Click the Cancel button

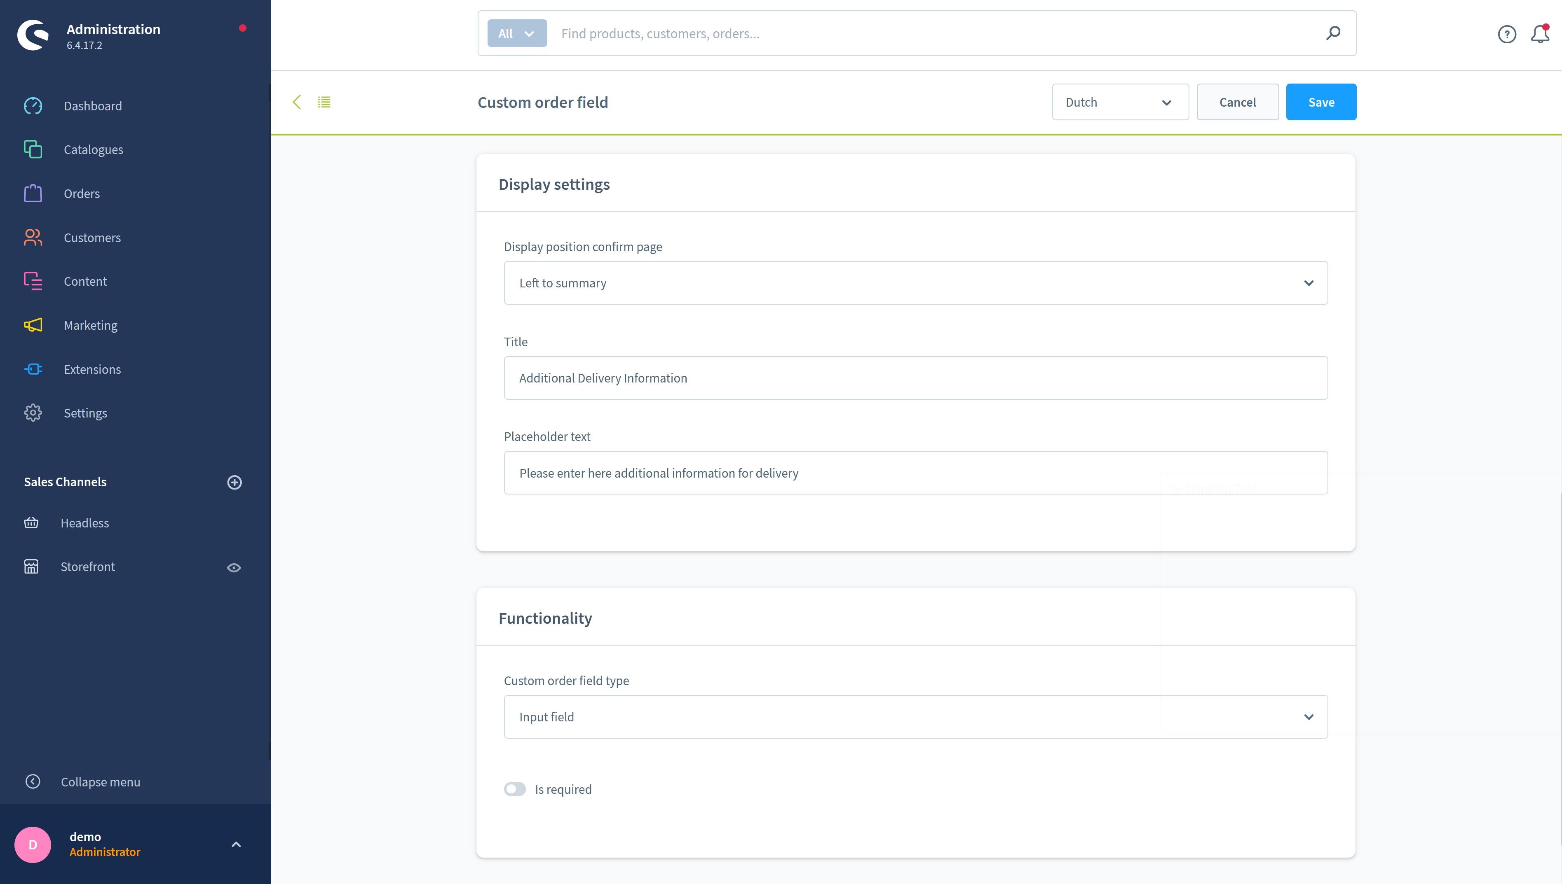click(x=1238, y=102)
